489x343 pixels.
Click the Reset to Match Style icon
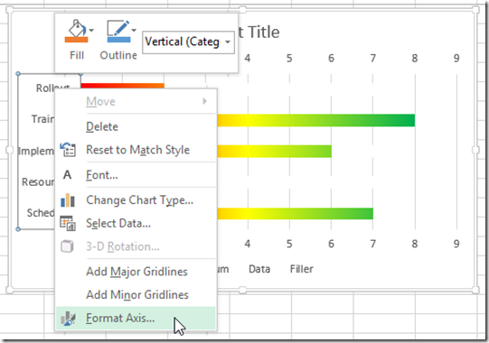coord(68,150)
